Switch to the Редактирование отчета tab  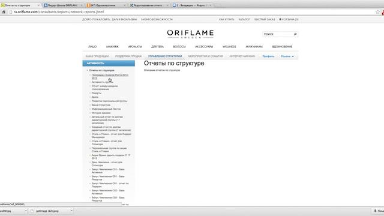148,5
